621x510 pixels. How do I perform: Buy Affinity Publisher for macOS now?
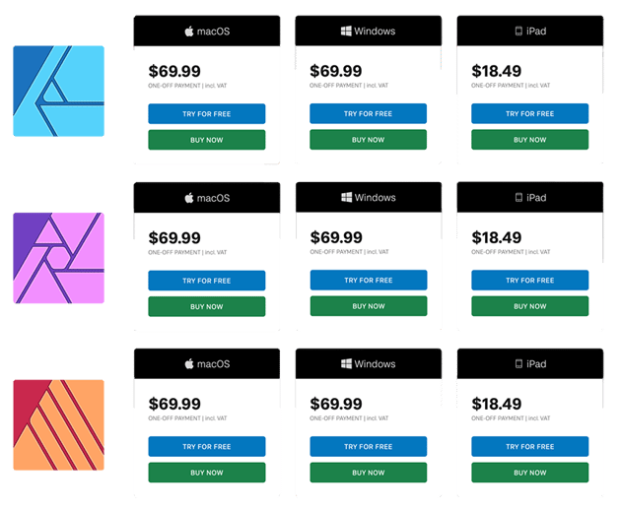click(207, 473)
